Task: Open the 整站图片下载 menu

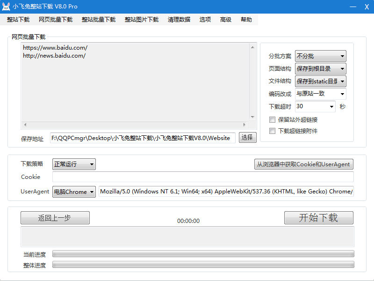Action: pyautogui.click(x=141, y=20)
